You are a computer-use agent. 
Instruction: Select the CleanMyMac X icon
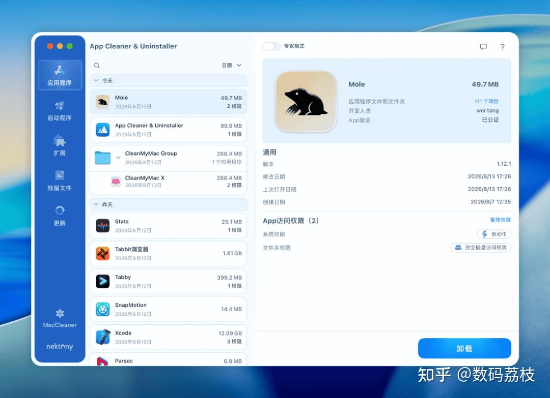click(116, 181)
